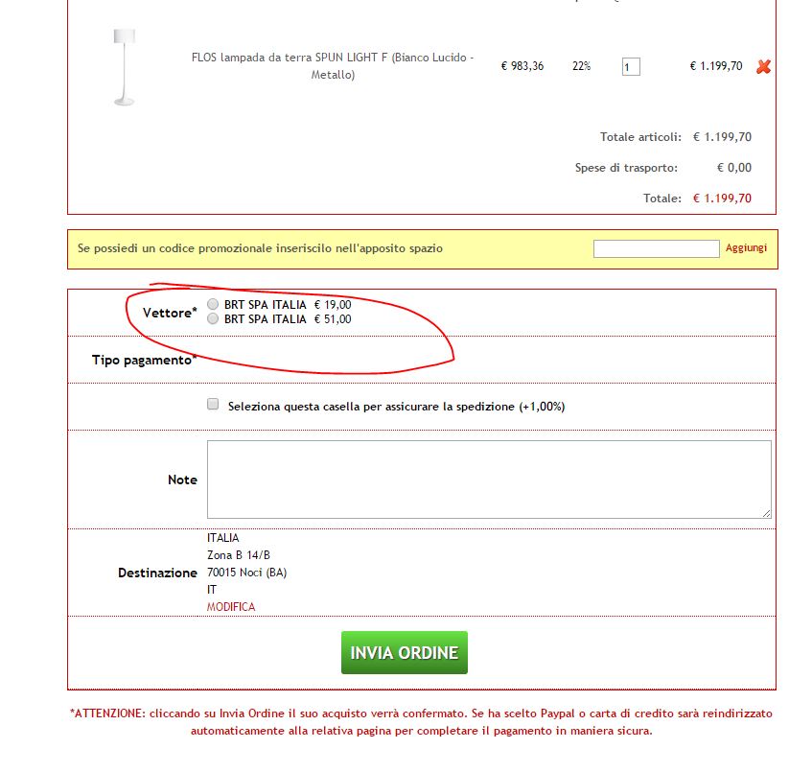This screenshot has width=789, height=772.
Task: Submit order with INVIA ORDINE button
Action: pyautogui.click(x=404, y=652)
